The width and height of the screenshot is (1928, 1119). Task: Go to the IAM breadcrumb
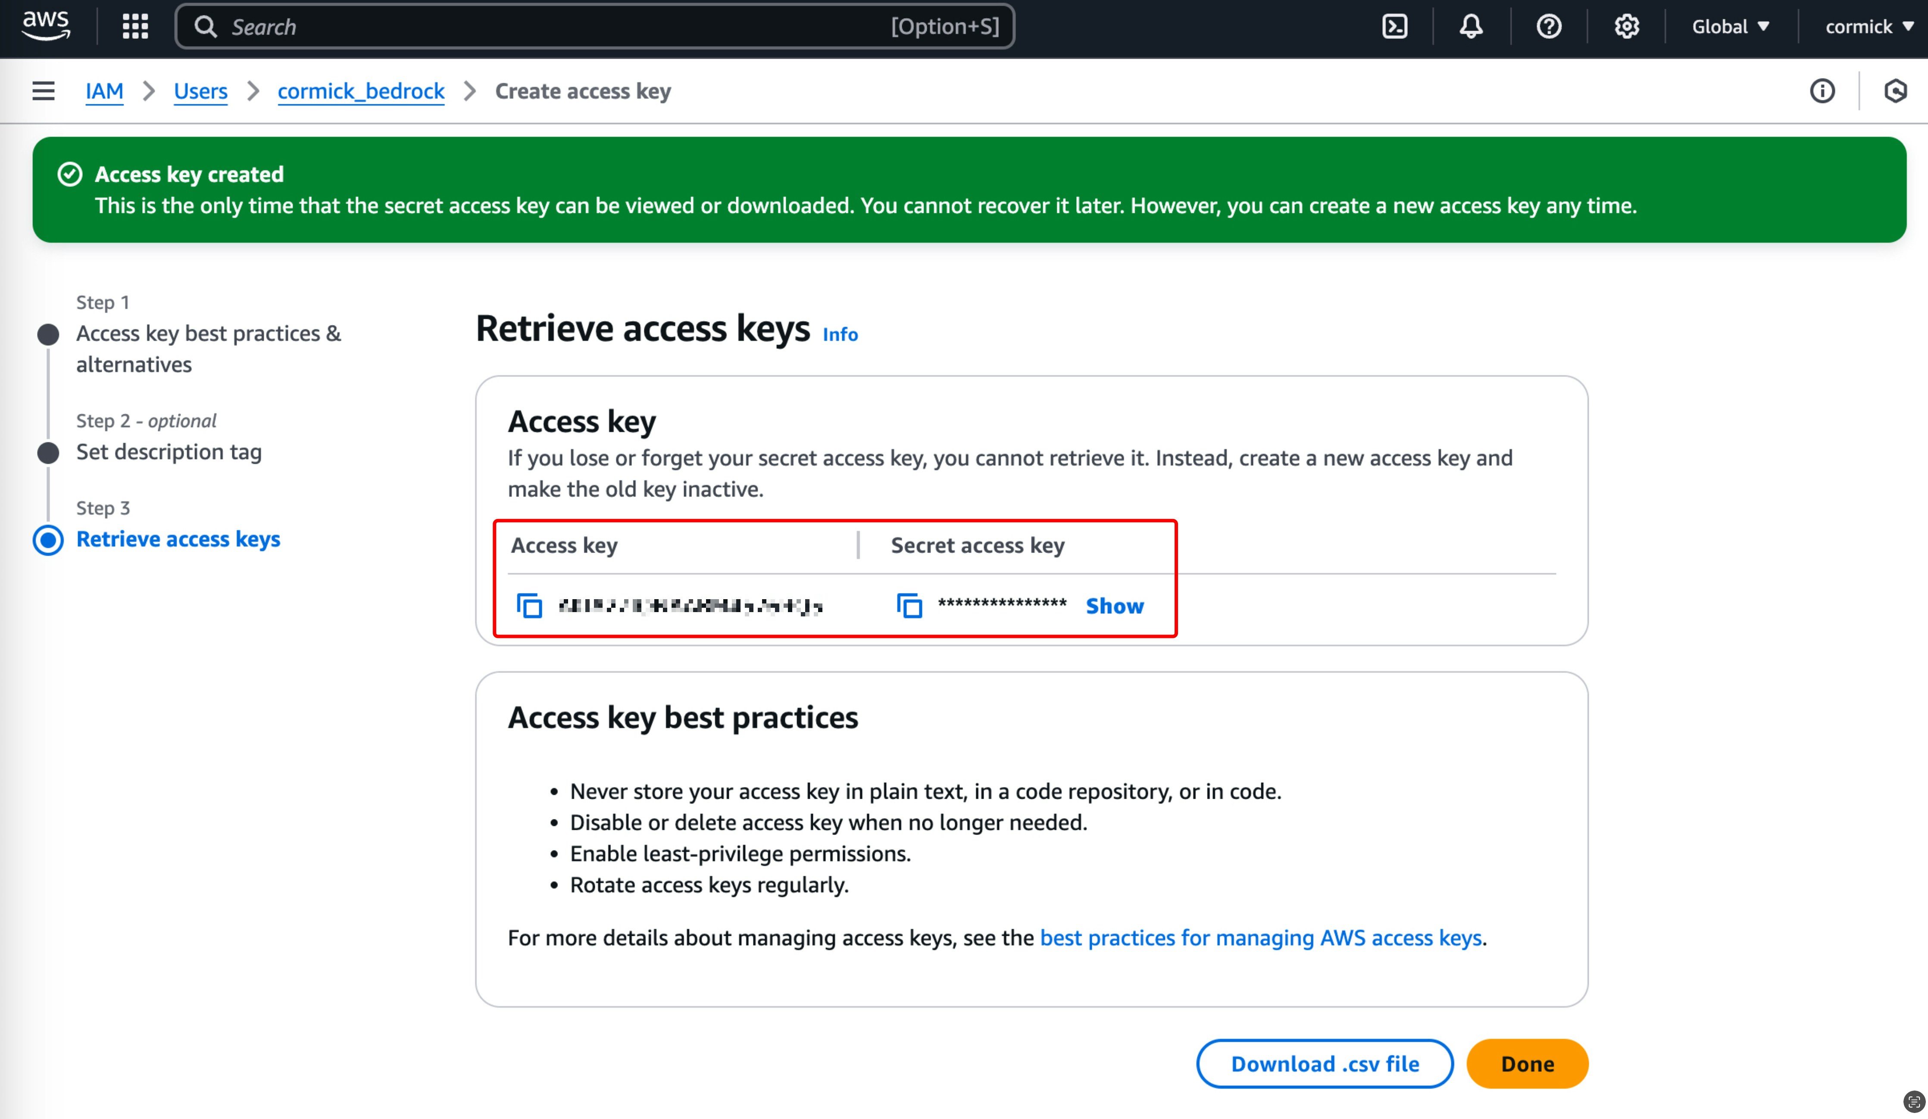104,91
